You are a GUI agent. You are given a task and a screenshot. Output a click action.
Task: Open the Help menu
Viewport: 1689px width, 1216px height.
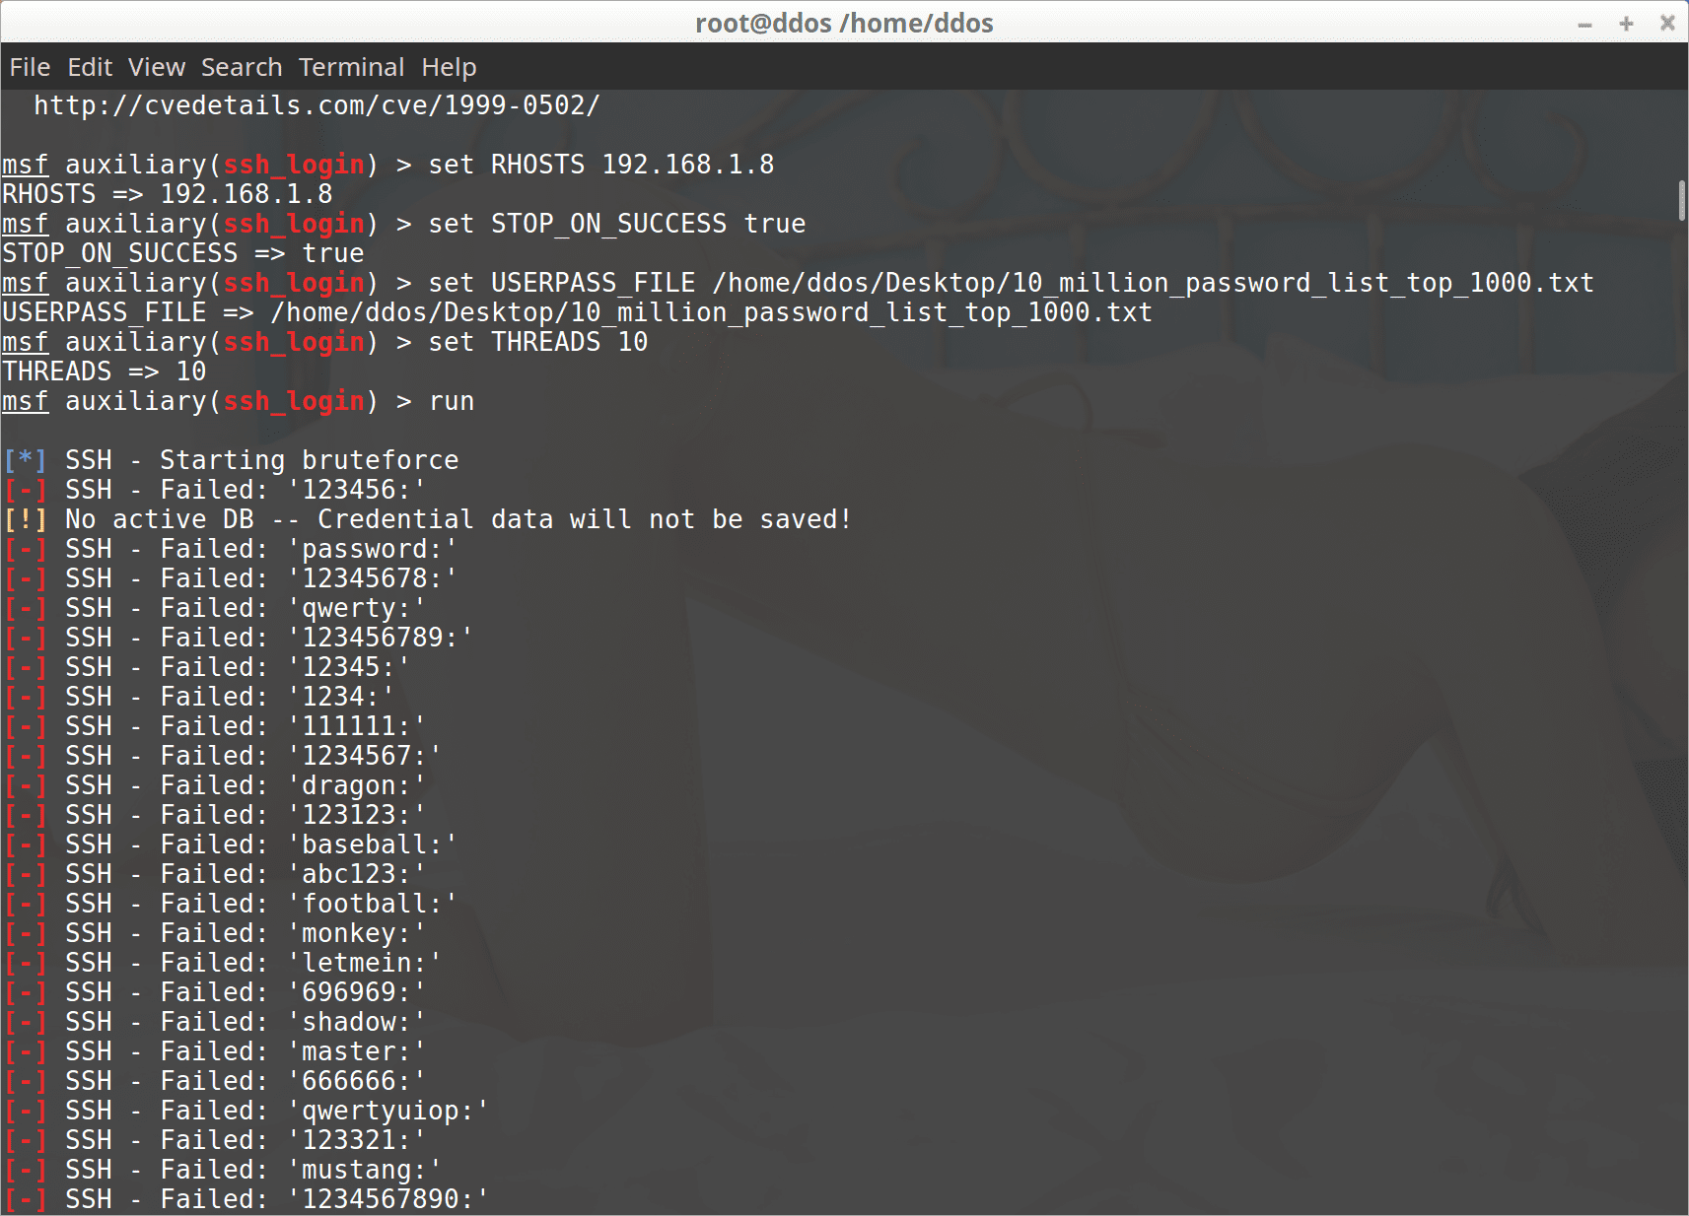(449, 67)
